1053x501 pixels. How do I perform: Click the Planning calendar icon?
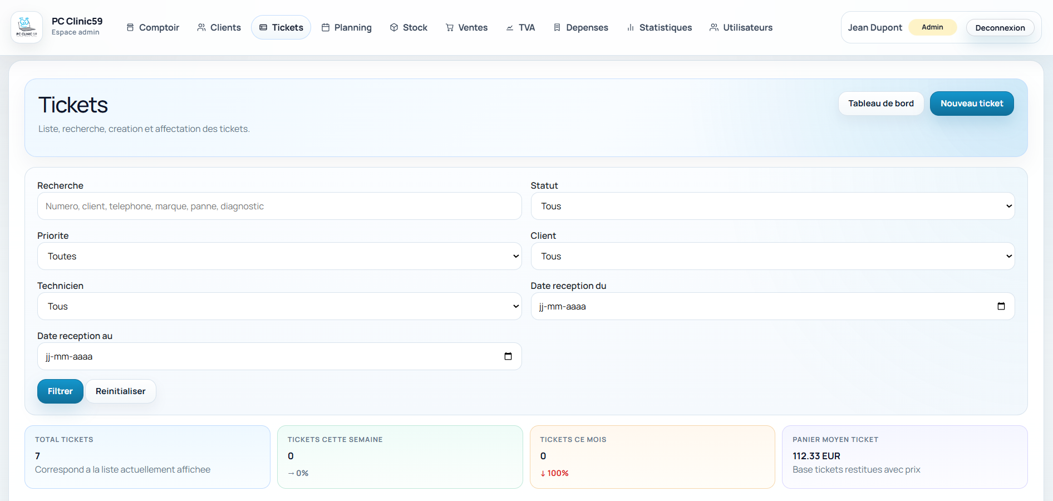326,27
